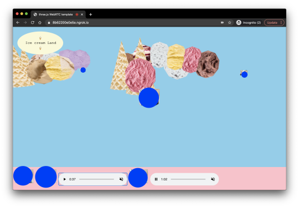
Task: Reload the page with refresh icon
Action: (x=33, y=23)
